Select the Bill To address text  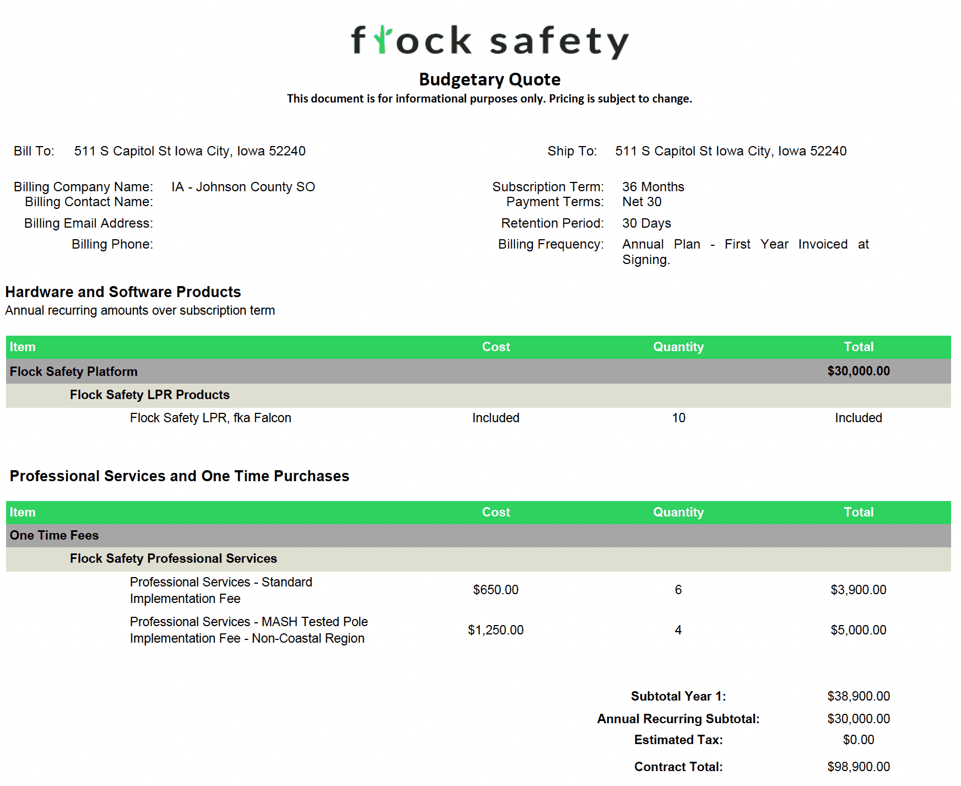tap(190, 151)
